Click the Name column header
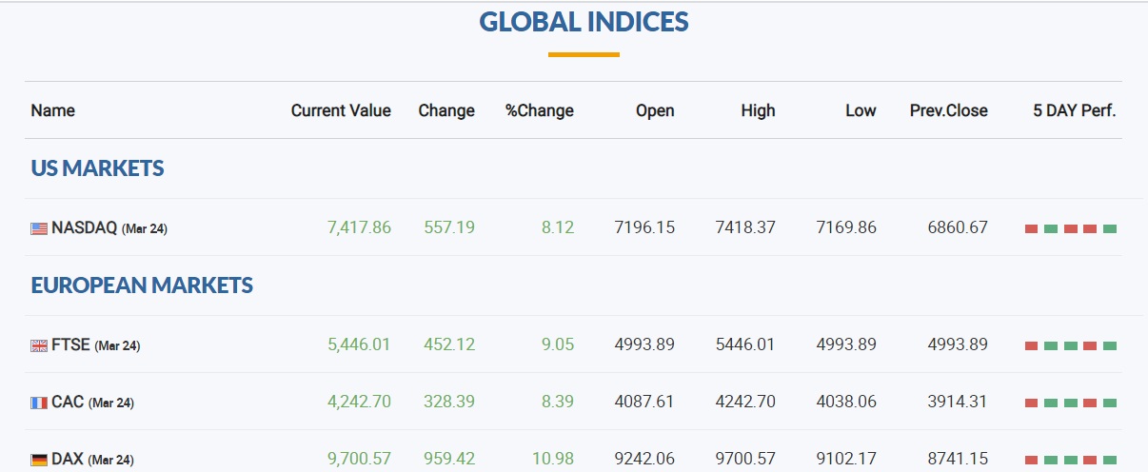Image resolution: width=1148 pixels, height=472 pixels. coord(52,110)
